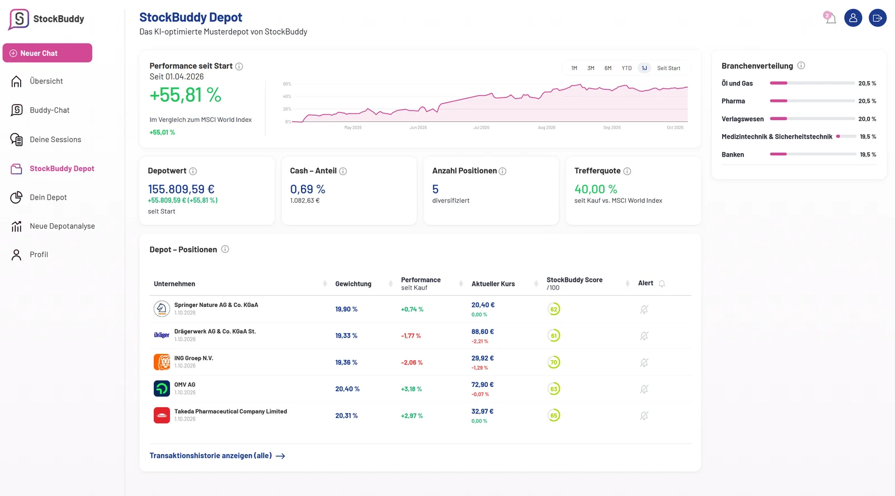895x496 pixels.
Task: Toggle alert bell for ING Groep row
Action: [x=644, y=362]
